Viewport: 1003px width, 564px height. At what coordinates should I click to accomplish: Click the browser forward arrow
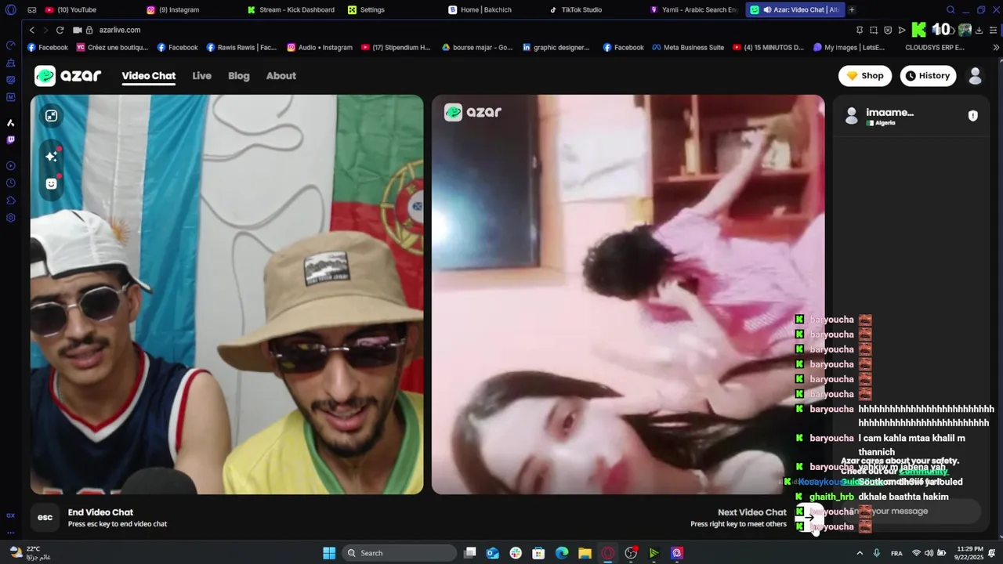[x=45, y=30]
